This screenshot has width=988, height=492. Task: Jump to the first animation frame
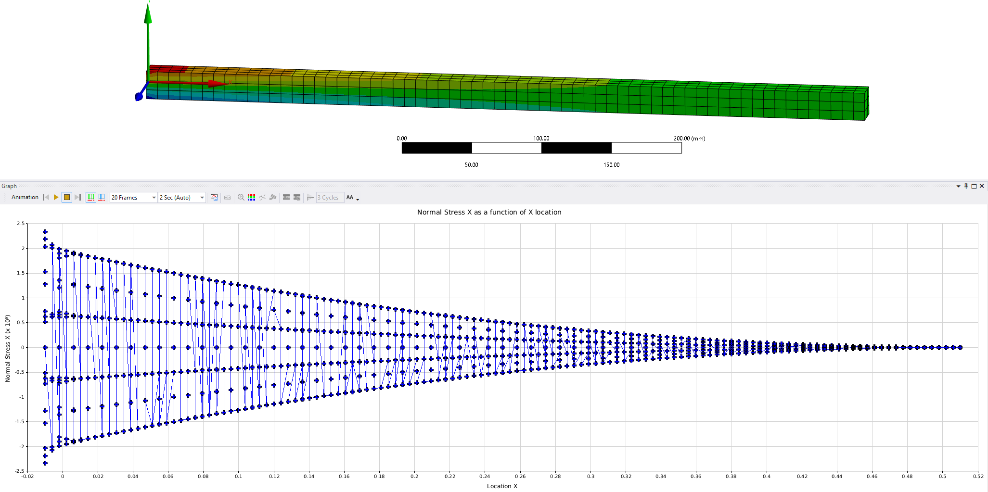point(46,197)
